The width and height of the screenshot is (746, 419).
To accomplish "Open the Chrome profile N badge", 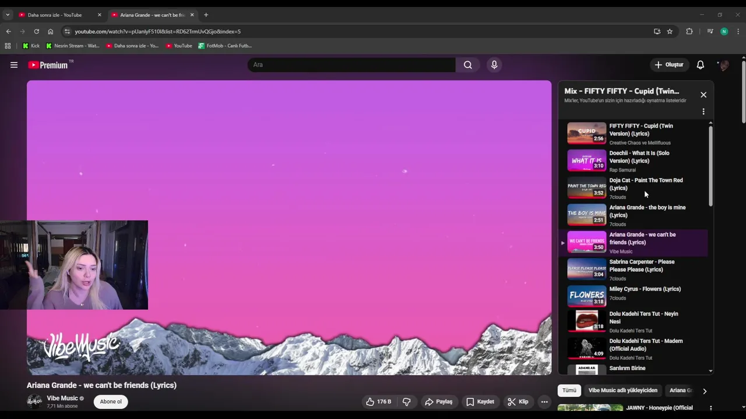I will [724, 31].
